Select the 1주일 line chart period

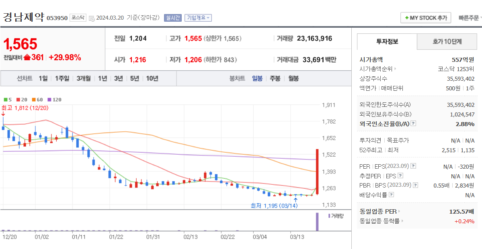pos(62,79)
